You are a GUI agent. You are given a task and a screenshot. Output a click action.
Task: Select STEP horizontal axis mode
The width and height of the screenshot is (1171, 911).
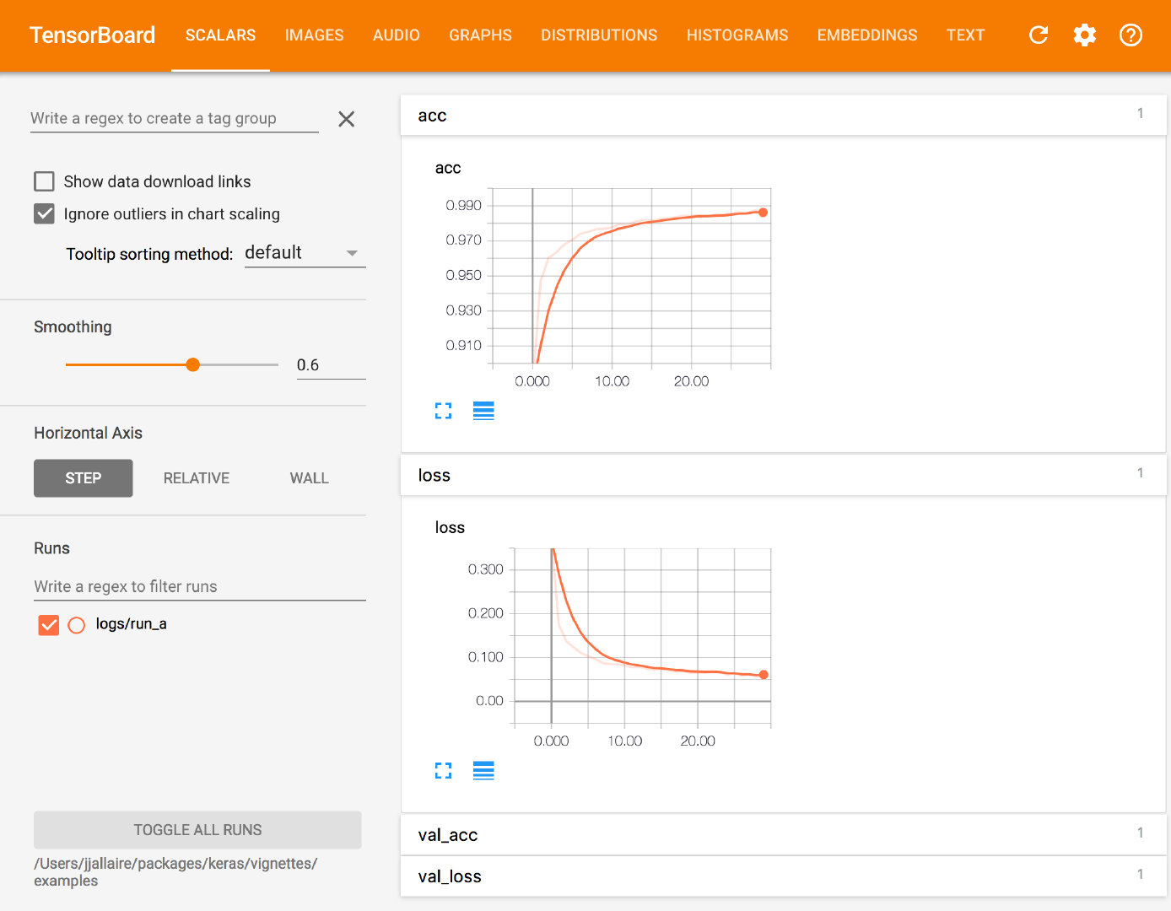coord(83,478)
